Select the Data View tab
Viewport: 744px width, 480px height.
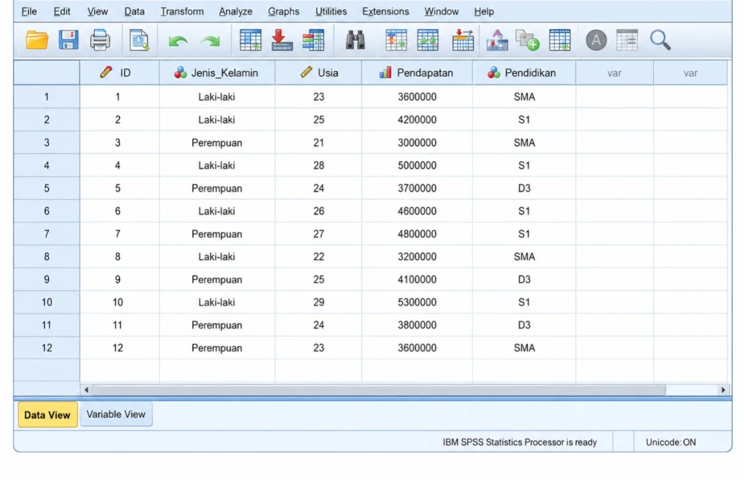[47, 415]
